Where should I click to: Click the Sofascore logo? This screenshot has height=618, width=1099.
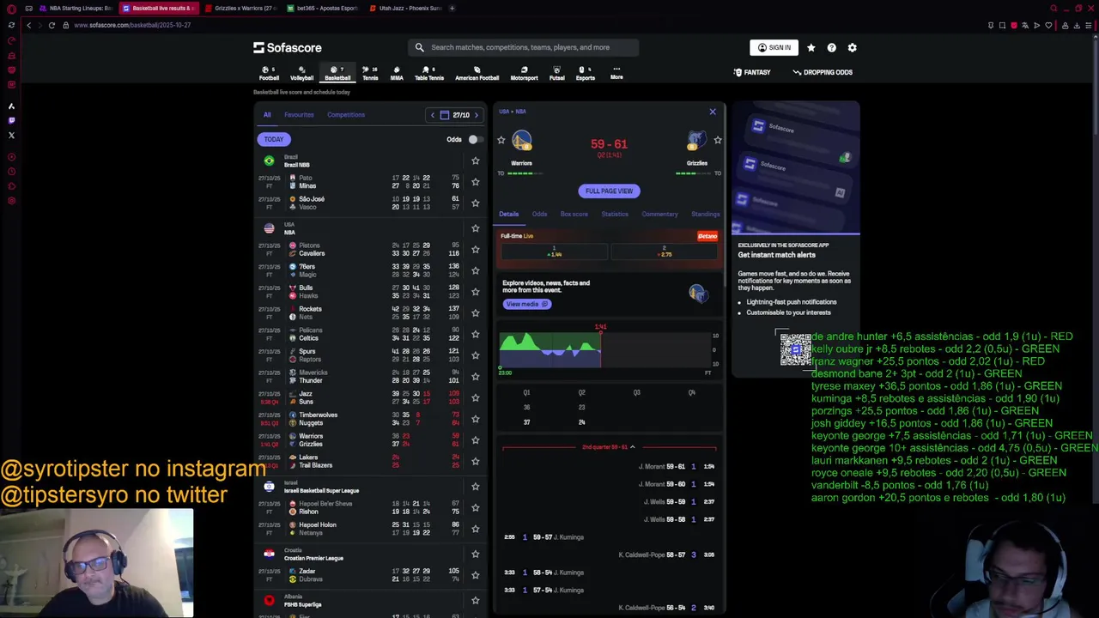[288, 47]
